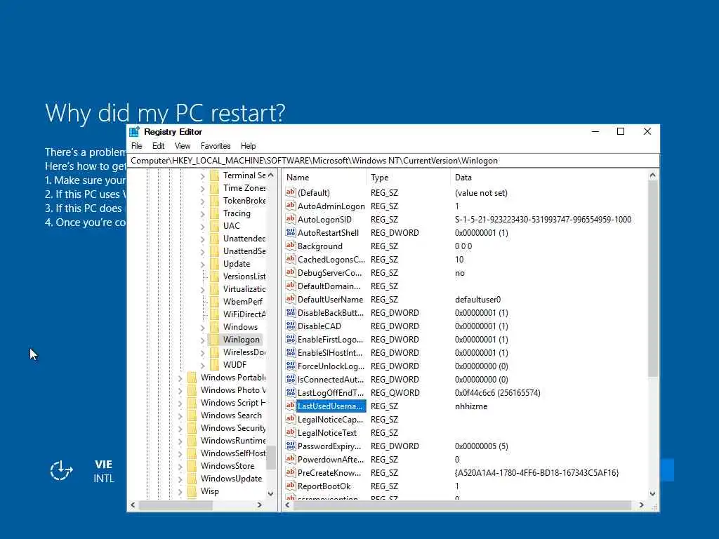
Task: Expand the Winlogon tree node
Action: 203,340
